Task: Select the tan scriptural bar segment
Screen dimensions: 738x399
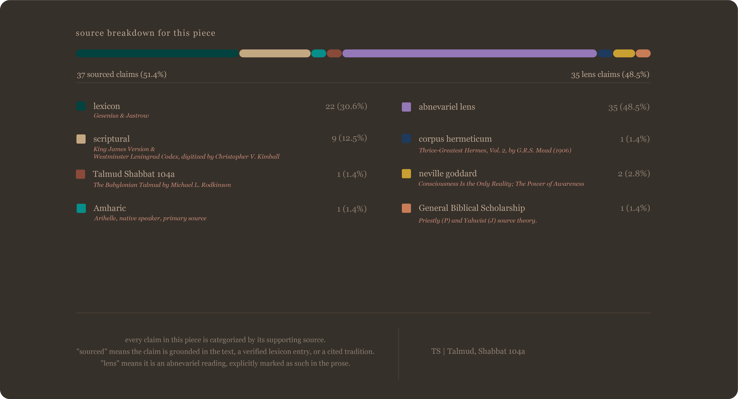Action: click(x=275, y=53)
